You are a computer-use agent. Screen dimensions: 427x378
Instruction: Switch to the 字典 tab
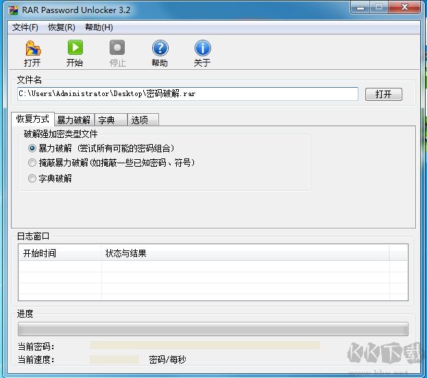[111, 120]
